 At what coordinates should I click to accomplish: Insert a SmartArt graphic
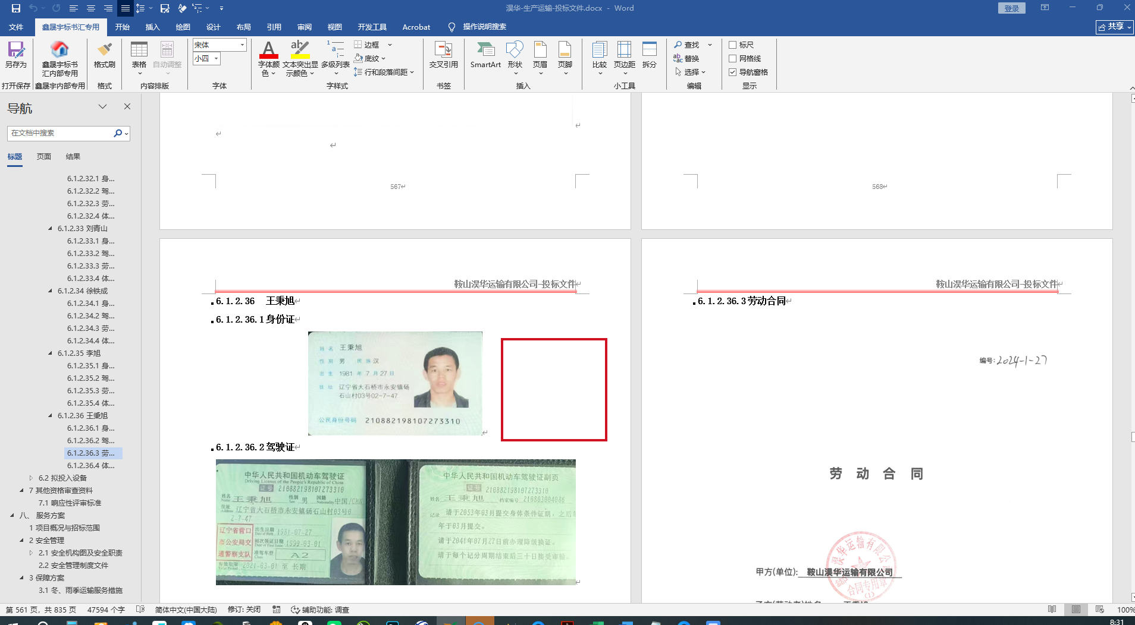pyautogui.click(x=485, y=55)
